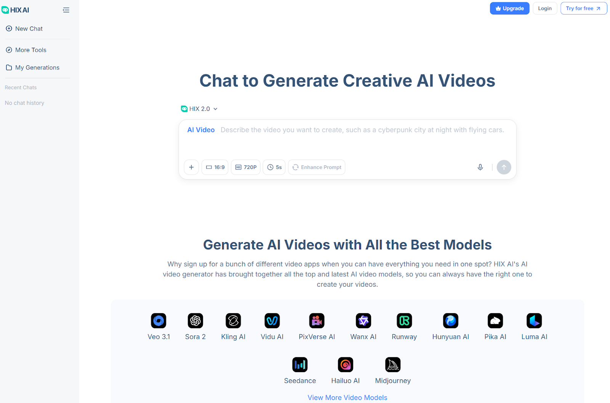Collapse the sidebar with the hamburger icon
The height and width of the screenshot is (403, 610).
66,10
